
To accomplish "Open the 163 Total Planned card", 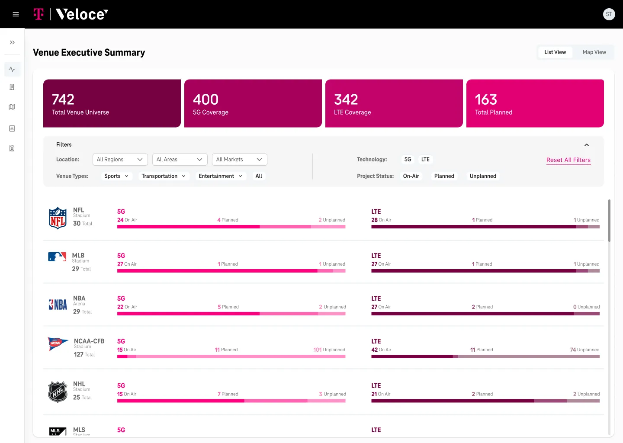I will tap(535, 103).
